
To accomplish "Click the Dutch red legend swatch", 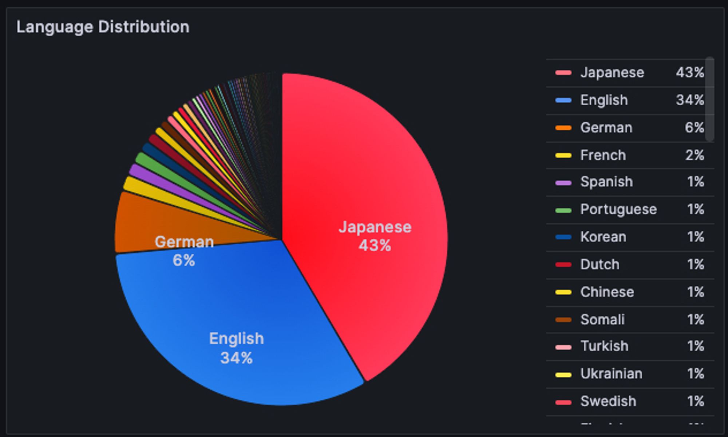I will click(x=563, y=265).
